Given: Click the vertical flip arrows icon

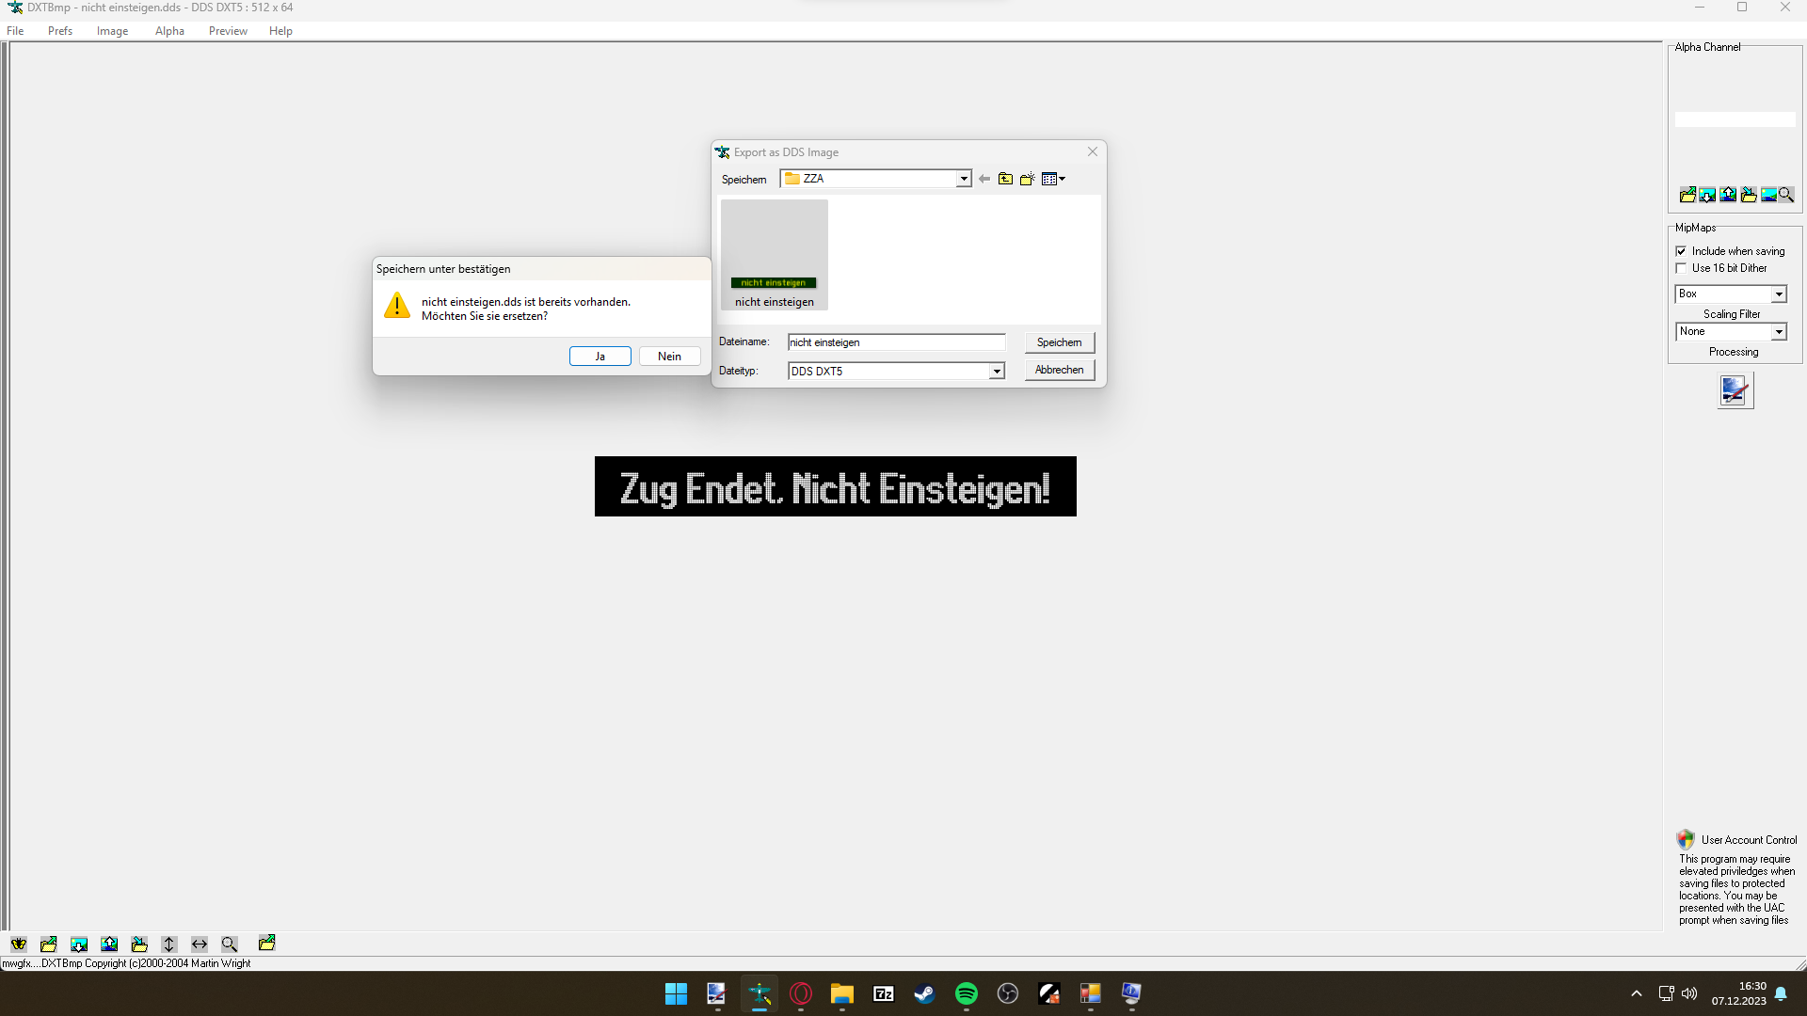Looking at the screenshot, I should (x=169, y=944).
